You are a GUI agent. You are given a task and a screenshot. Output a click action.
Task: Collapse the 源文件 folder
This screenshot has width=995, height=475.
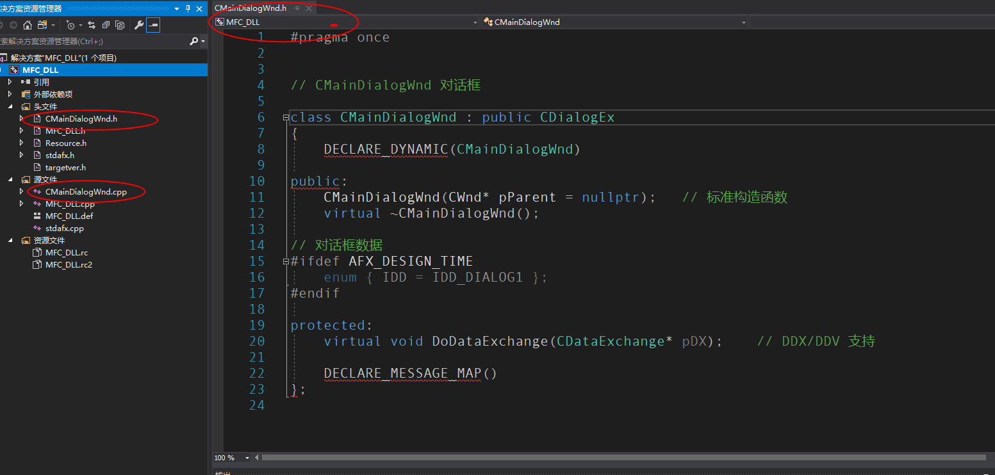click(10, 179)
